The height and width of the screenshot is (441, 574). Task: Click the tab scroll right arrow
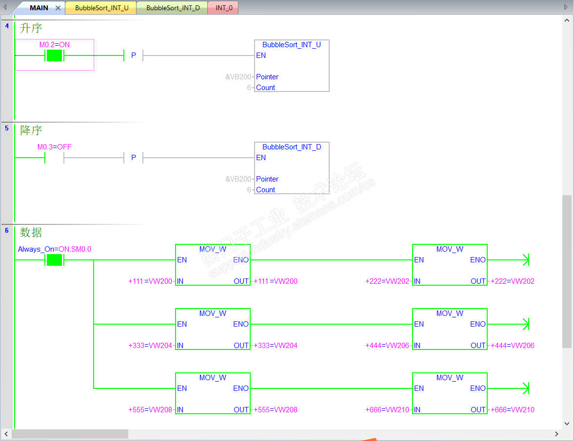566,7
